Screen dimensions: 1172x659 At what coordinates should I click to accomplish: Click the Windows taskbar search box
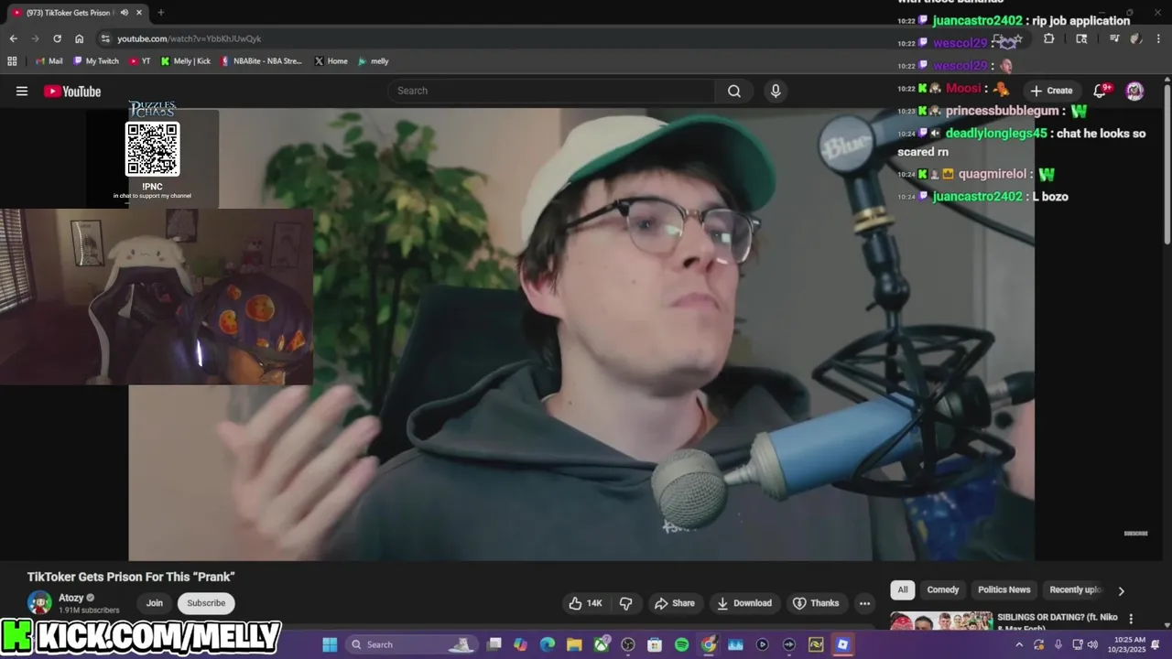410,644
